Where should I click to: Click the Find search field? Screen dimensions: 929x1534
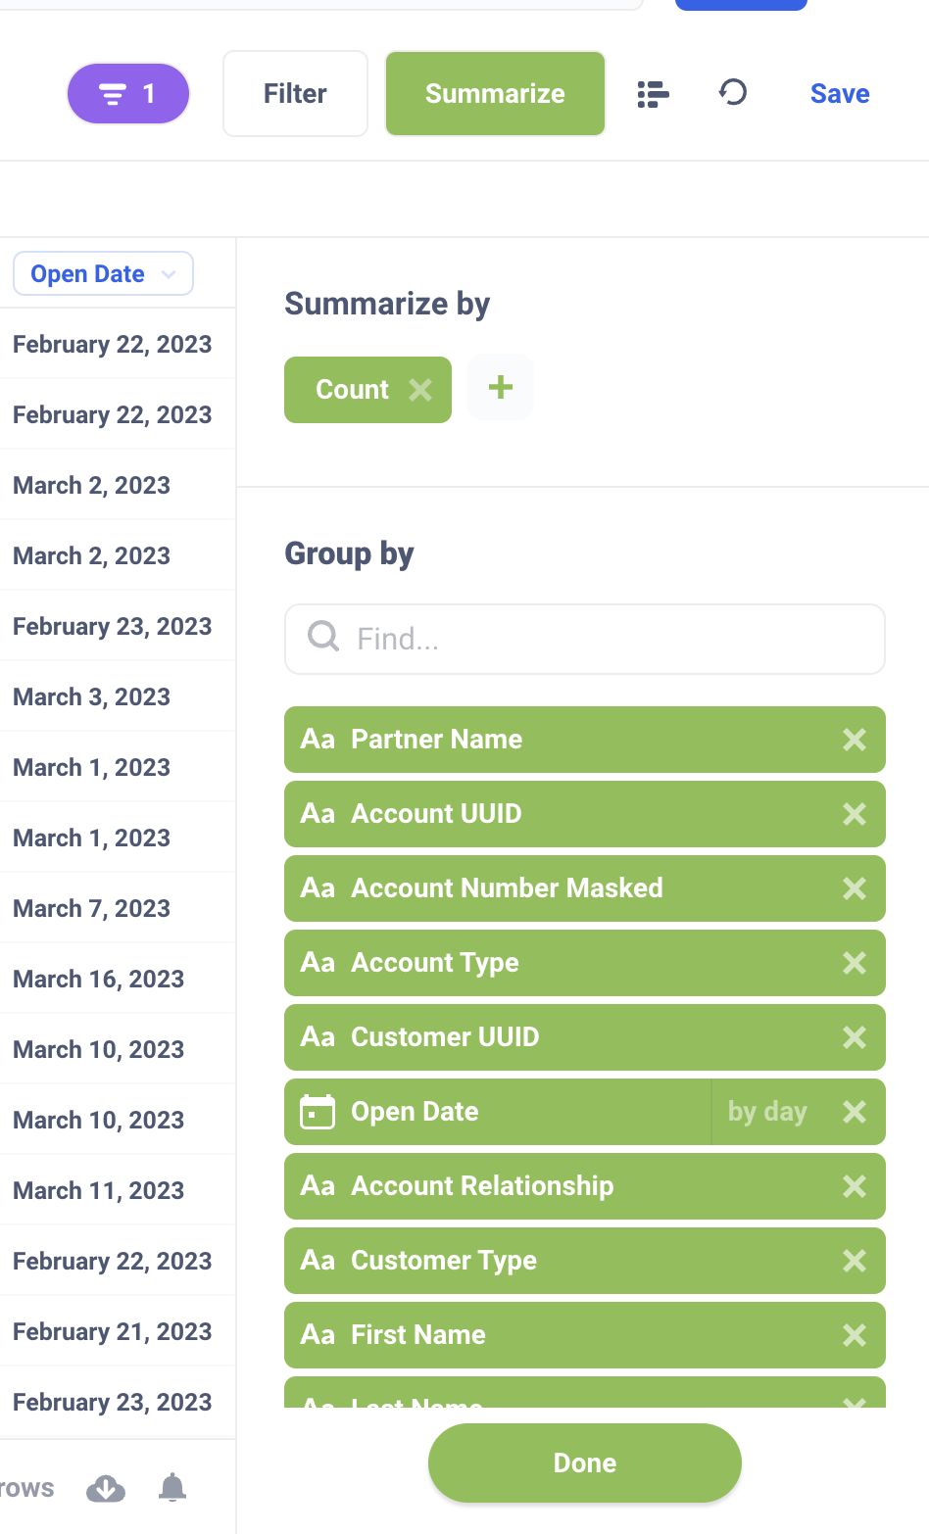pos(585,640)
